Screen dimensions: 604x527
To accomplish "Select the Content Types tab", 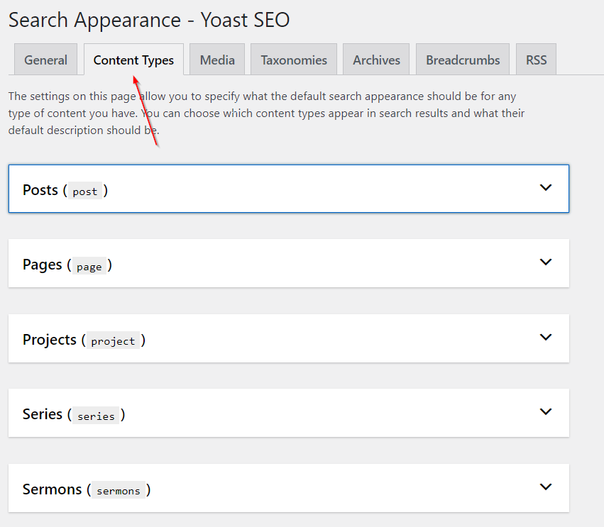I will coord(133,60).
